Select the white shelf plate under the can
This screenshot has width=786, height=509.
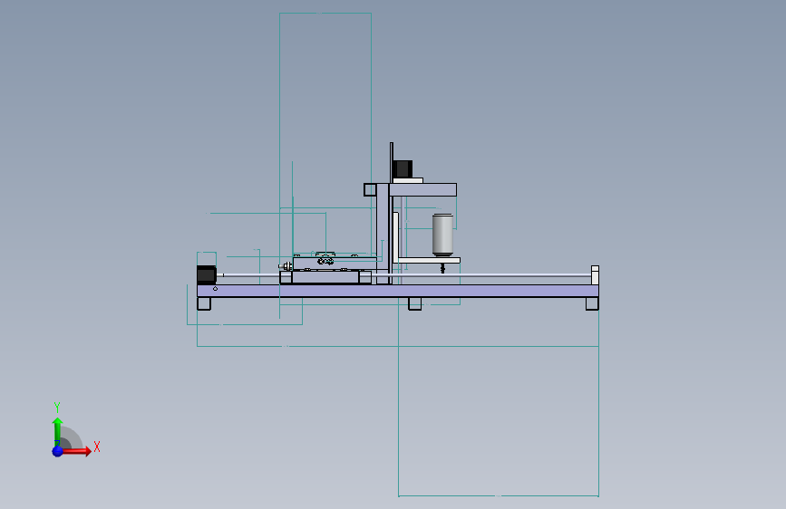(x=429, y=260)
